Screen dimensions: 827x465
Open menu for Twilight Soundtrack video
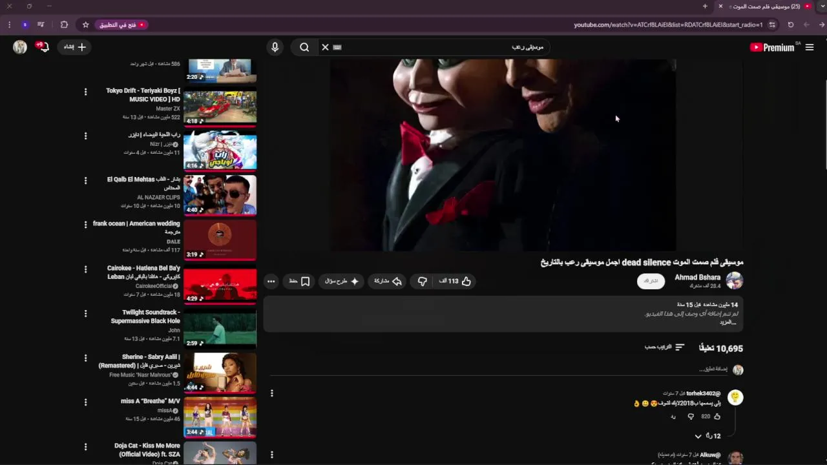click(85, 313)
